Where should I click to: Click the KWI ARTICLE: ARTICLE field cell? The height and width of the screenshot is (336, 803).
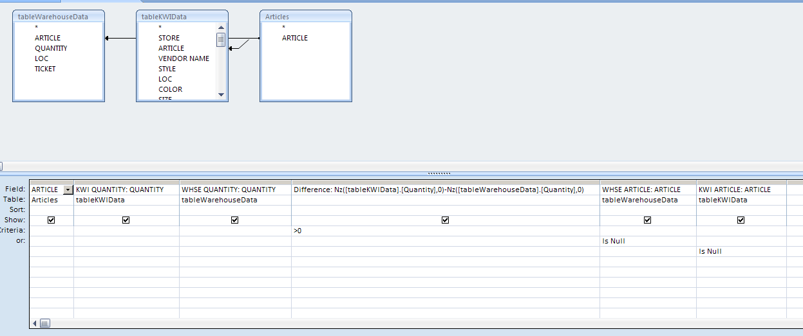coord(741,190)
